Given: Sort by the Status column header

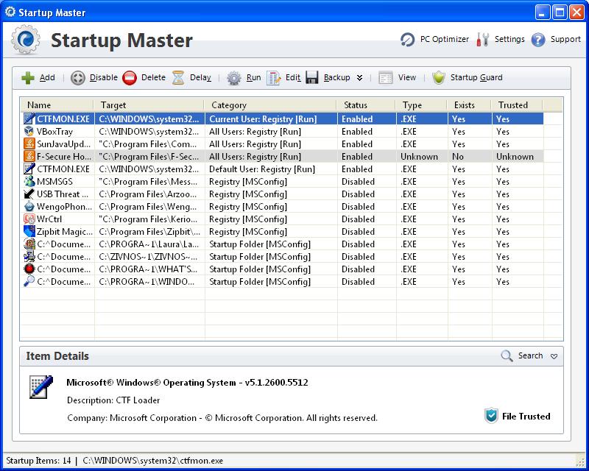Looking at the screenshot, I should [x=366, y=105].
